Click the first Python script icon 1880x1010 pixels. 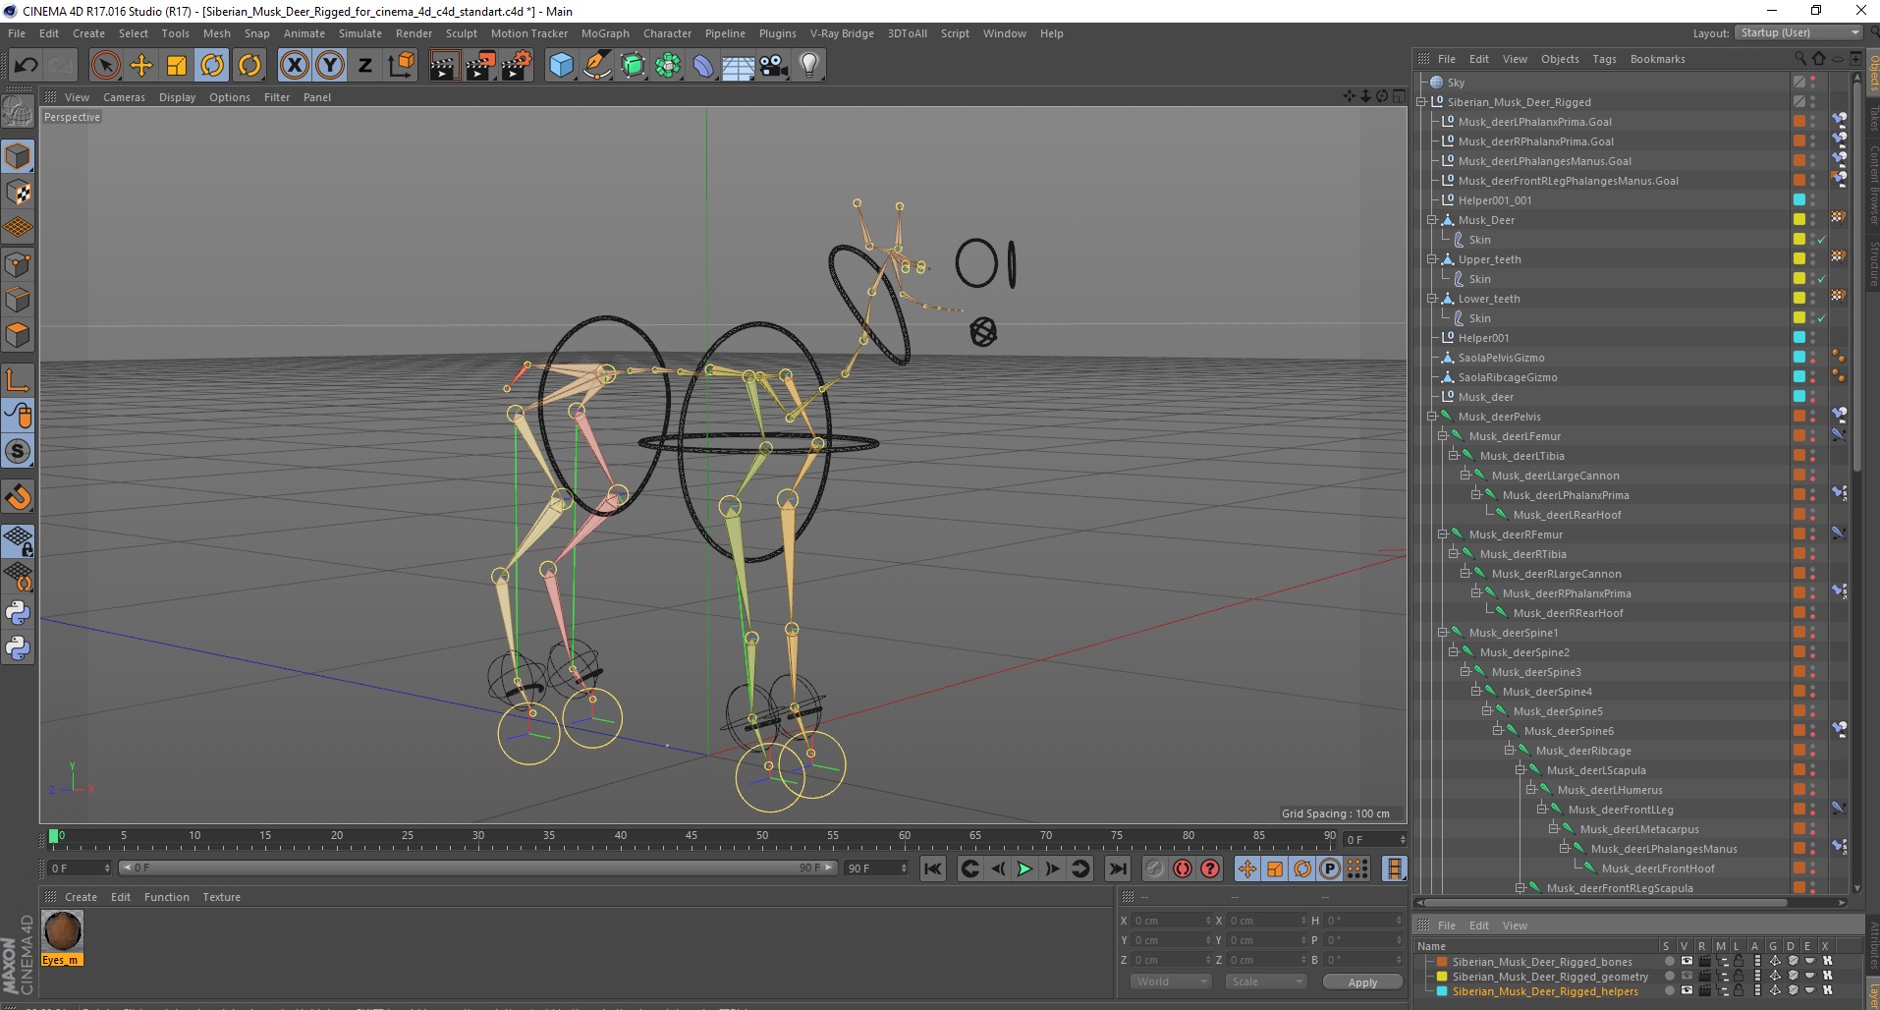[18, 613]
